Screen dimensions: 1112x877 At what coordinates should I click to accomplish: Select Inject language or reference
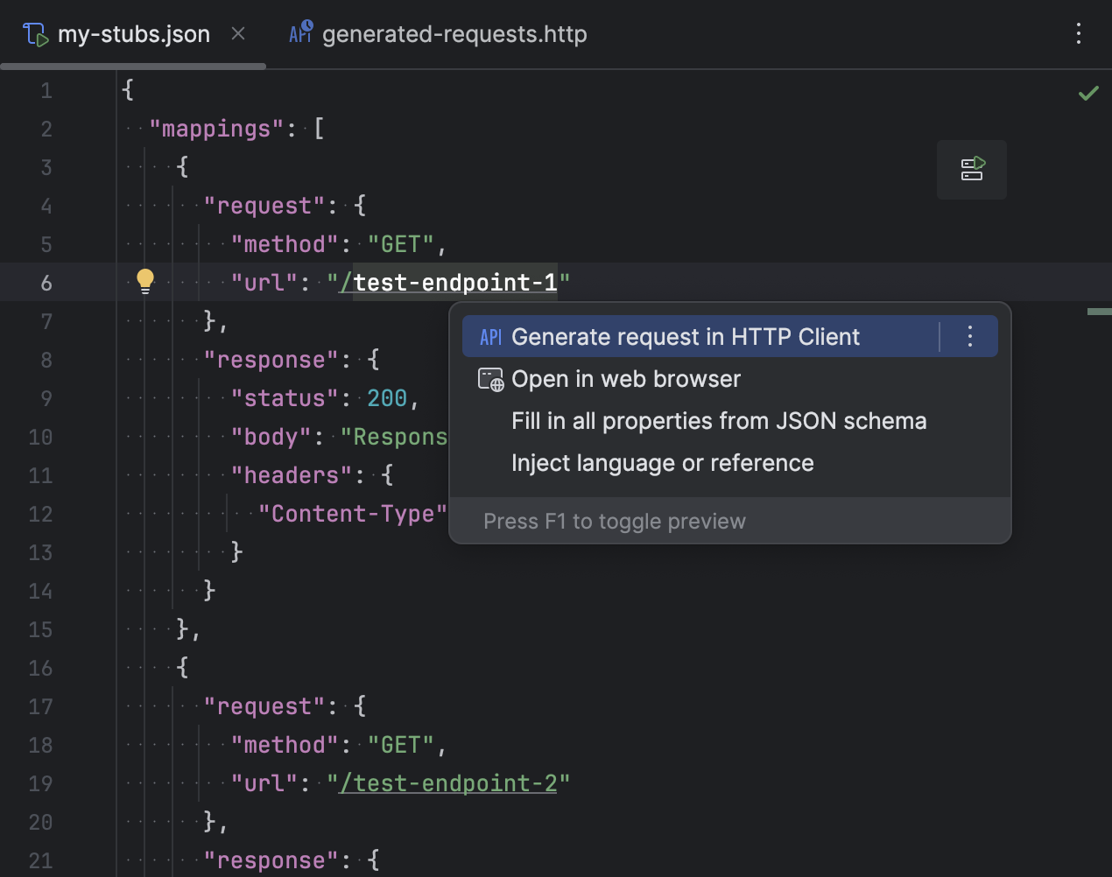pos(662,462)
